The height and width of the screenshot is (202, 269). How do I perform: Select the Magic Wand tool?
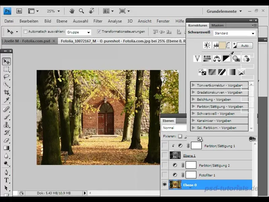(x=6, y=85)
